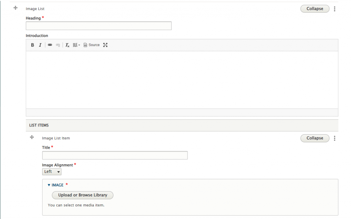This screenshot has height=219, width=351.
Task: Open the list style dropdown in toolbar
Action: tap(76, 45)
